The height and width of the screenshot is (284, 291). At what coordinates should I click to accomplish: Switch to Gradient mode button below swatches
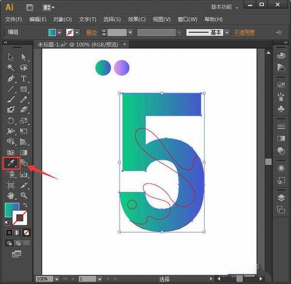pyautogui.click(x=18, y=233)
